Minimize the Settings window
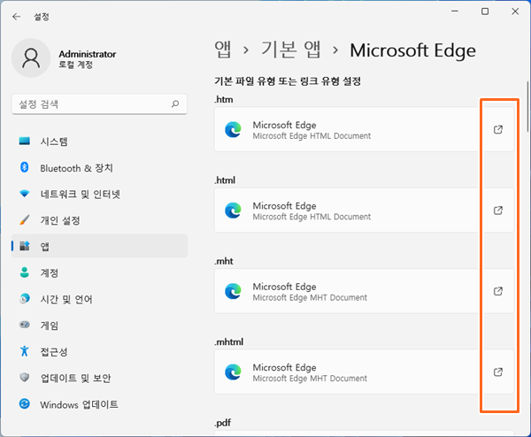The width and height of the screenshot is (531, 437). point(455,11)
